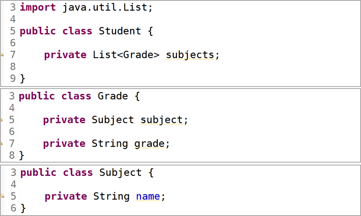Click List<Grade> type in Student
The image size is (361, 216).
tap(126, 55)
